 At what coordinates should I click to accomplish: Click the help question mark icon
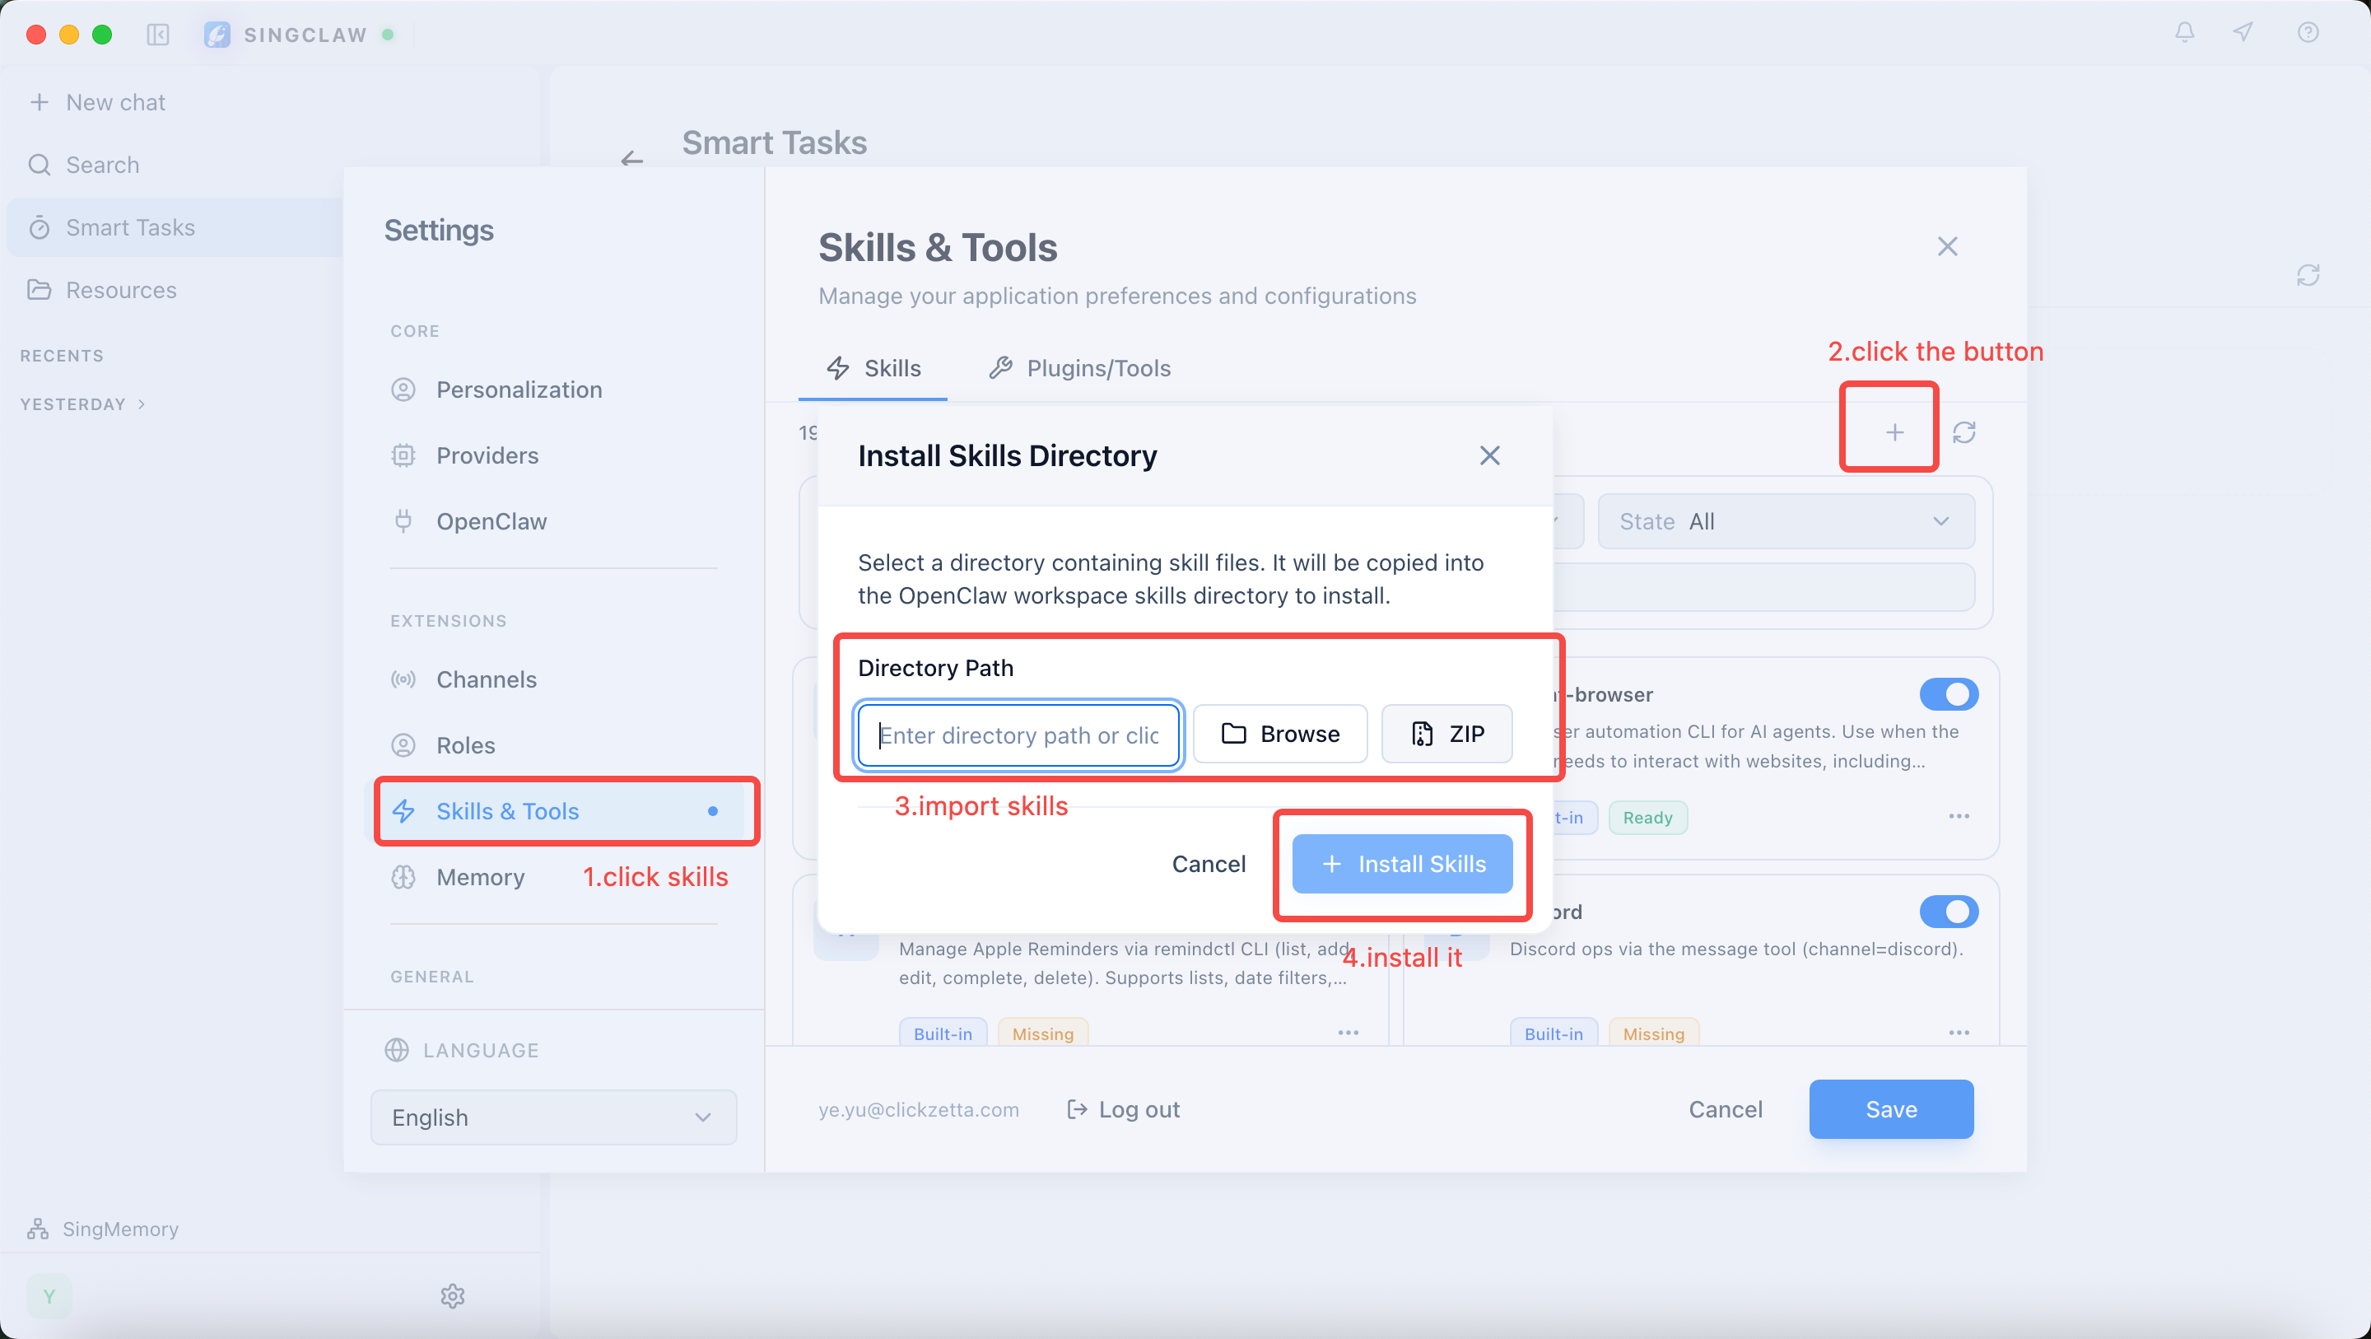2308,33
